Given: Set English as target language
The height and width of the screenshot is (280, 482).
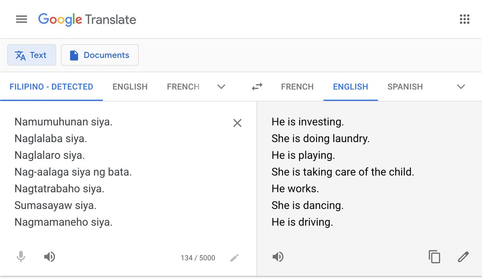Looking at the screenshot, I should tap(351, 87).
